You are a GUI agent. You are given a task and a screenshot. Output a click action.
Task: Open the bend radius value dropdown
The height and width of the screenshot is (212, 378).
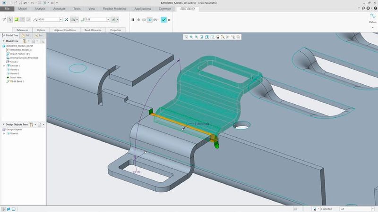pos(108,19)
